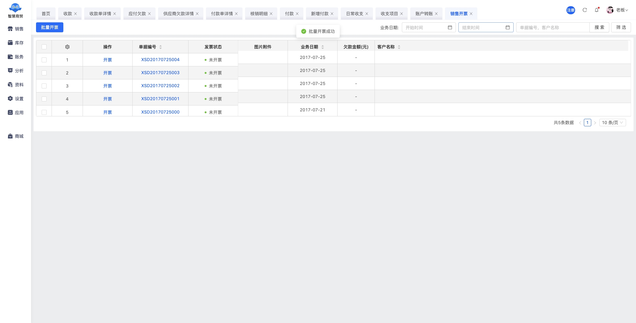Close the 供应商欠款详情 tab
The image size is (636, 323).
(197, 14)
